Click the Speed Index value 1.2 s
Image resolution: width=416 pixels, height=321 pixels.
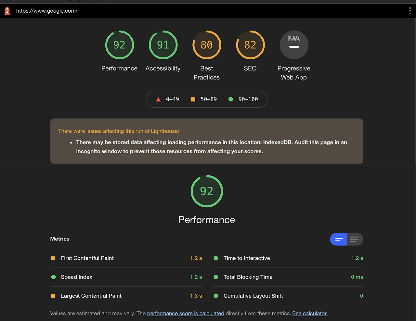coord(196,277)
